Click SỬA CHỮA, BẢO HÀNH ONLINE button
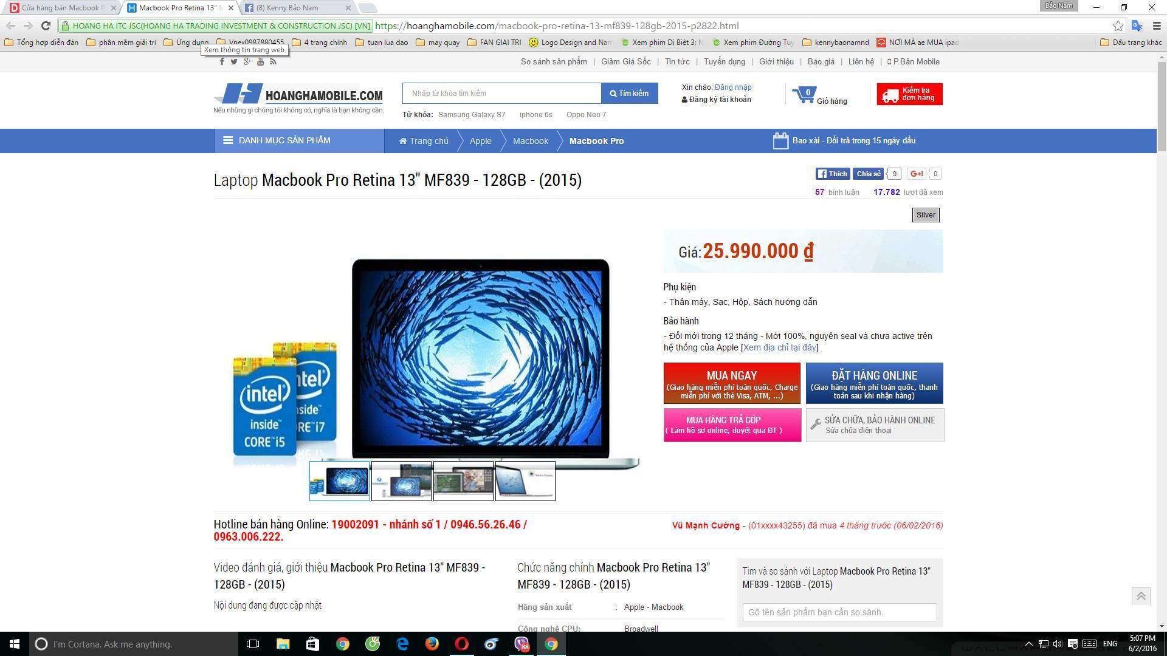The image size is (1167, 656). [x=875, y=425]
